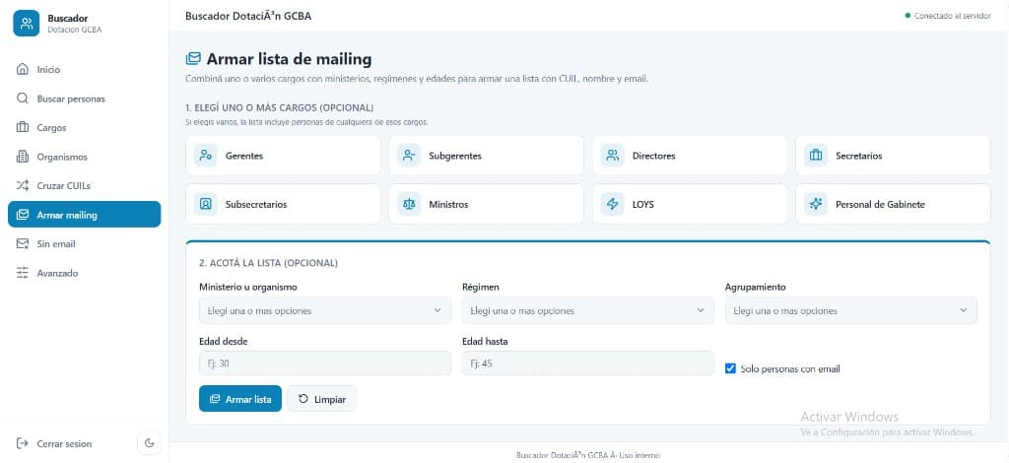The width and height of the screenshot is (1009, 463).
Task: Click the Subgerentes card icon
Action: click(409, 156)
